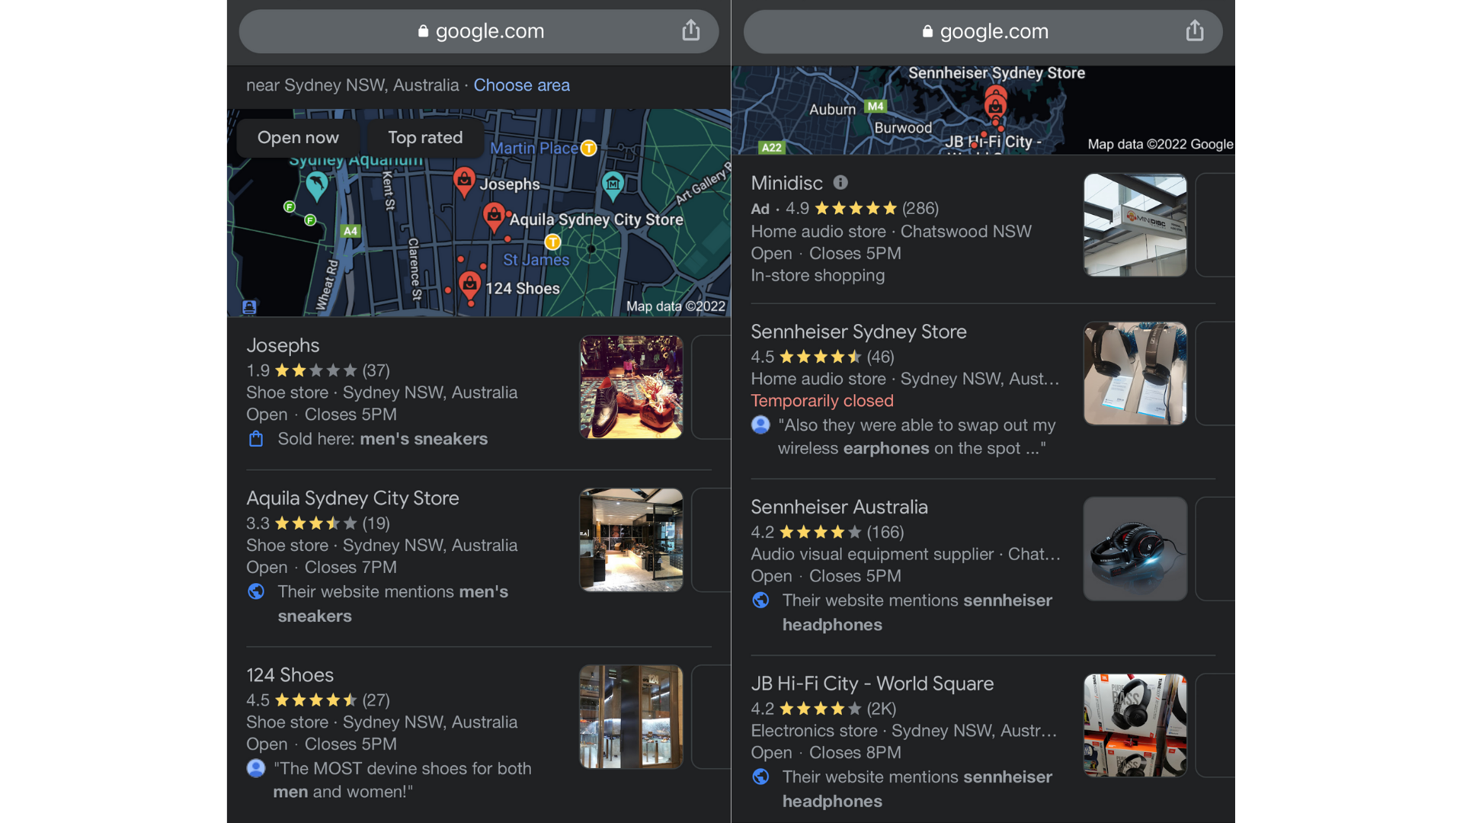Click the globe icon next to Sennheiser Australia
The height and width of the screenshot is (823, 1463).
pos(760,600)
